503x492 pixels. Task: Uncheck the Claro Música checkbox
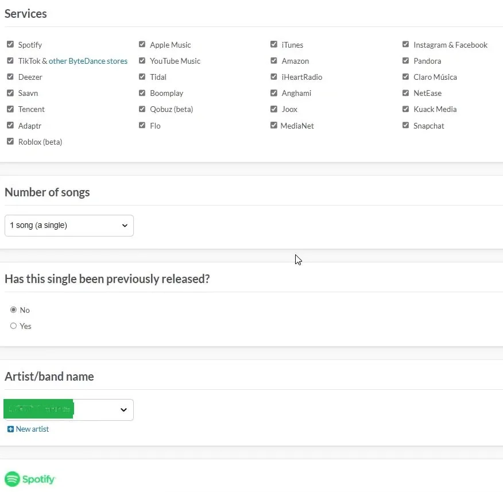point(405,77)
